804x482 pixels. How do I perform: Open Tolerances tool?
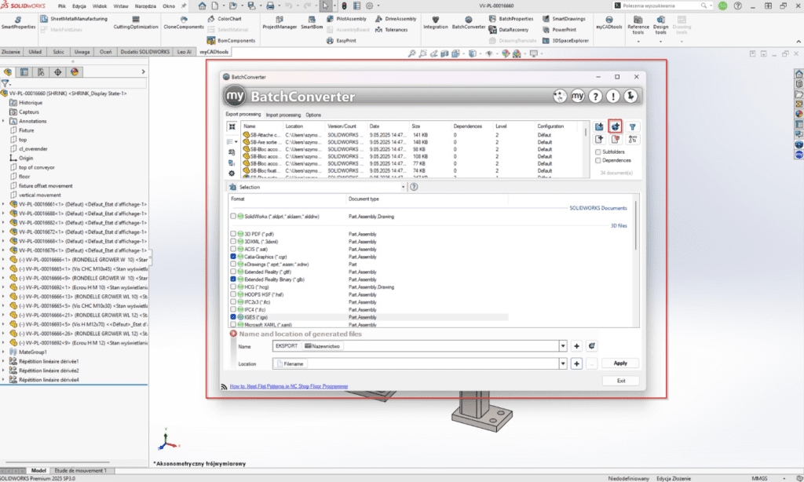[x=391, y=30]
